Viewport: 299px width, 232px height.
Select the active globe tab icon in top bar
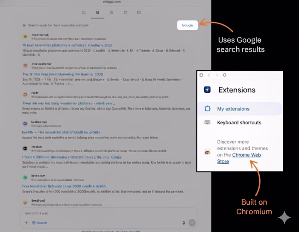[97, 12]
